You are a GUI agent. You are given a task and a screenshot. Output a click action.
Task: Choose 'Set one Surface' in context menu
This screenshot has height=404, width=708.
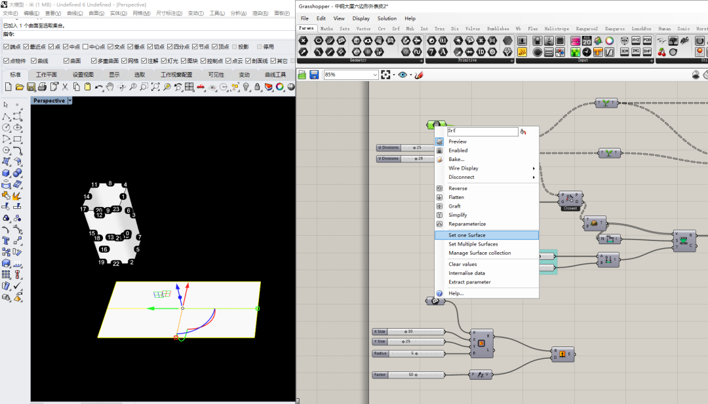click(486, 235)
